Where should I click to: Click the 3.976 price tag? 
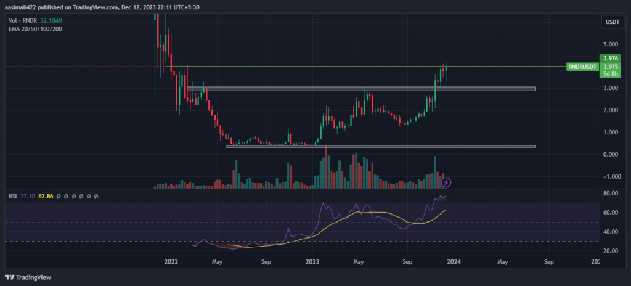tap(611, 58)
